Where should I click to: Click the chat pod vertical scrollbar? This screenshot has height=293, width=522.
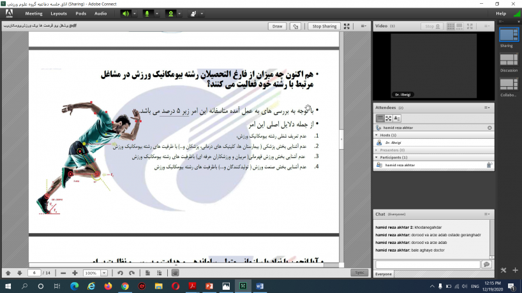click(x=492, y=239)
